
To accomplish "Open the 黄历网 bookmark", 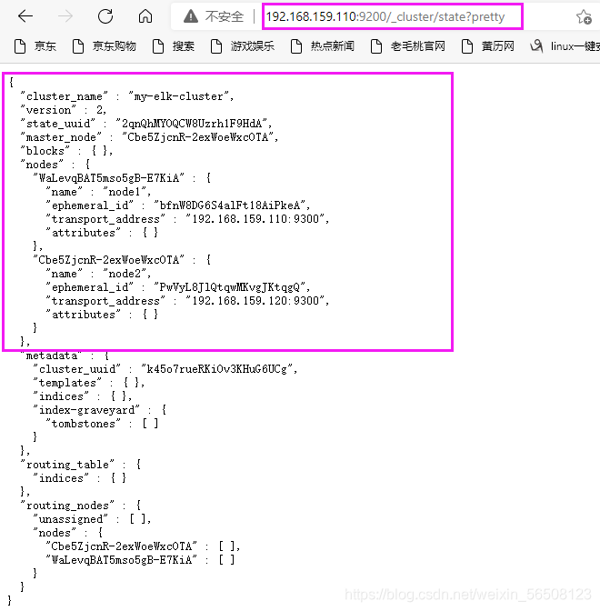I will click(x=487, y=46).
